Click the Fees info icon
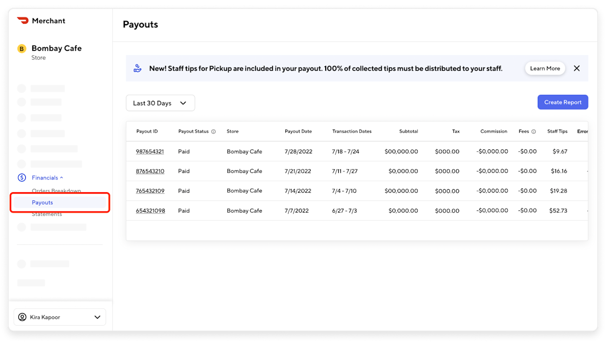Screen dimensions: 606x346 [533, 132]
